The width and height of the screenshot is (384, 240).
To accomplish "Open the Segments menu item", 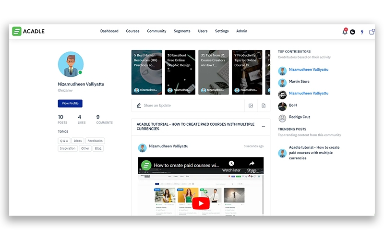I will [182, 31].
